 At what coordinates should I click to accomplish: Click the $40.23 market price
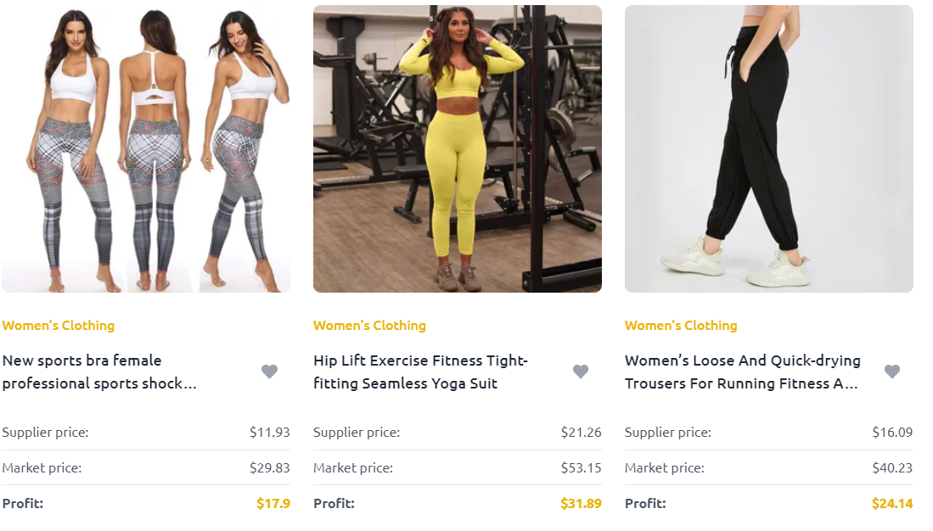(892, 468)
